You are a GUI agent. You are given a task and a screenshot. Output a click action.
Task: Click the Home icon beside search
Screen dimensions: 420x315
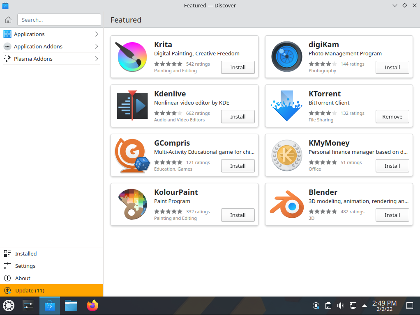tap(8, 20)
